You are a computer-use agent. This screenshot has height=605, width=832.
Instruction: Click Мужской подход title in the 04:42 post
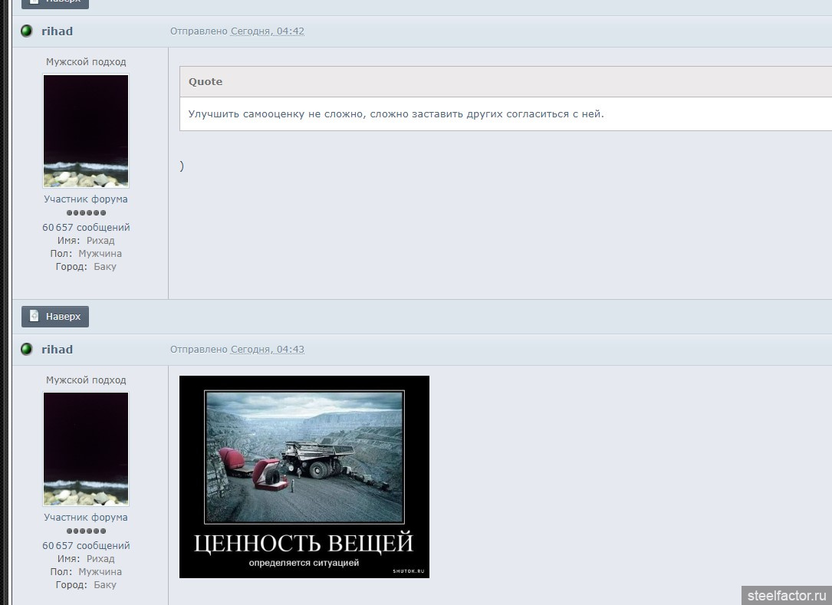pos(86,62)
